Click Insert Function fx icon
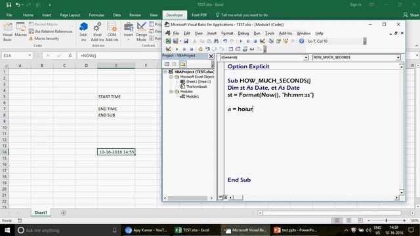 [x=70, y=56]
